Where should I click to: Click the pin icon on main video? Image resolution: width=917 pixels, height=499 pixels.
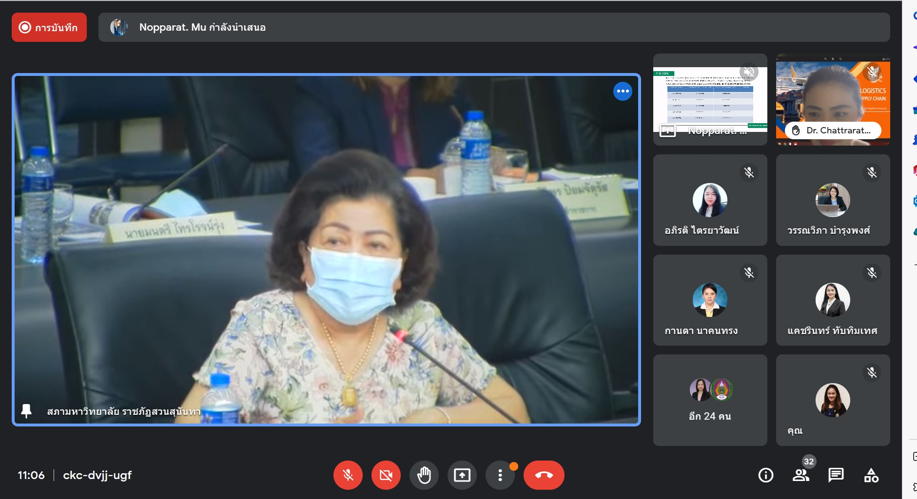pos(26,411)
